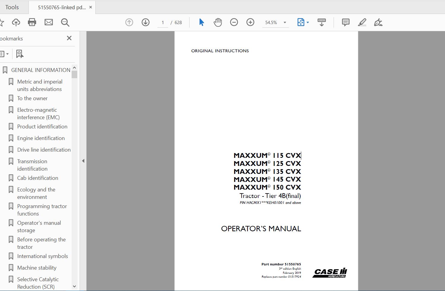Click the page number input field
This screenshot has height=291, width=445.
(163, 23)
